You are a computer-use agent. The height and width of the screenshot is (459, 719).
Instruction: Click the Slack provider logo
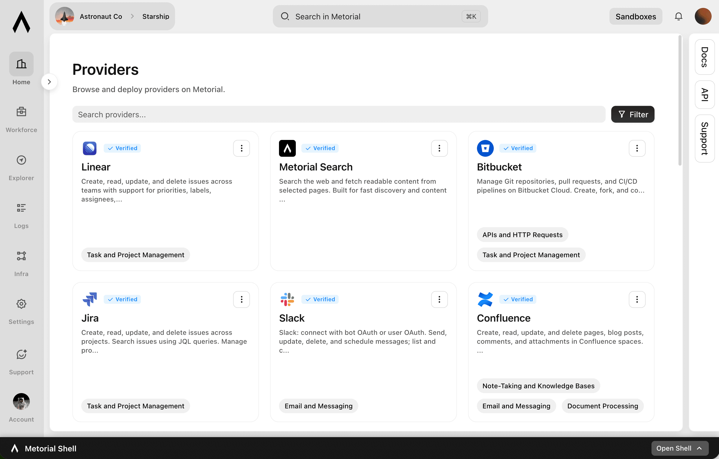pyautogui.click(x=287, y=299)
